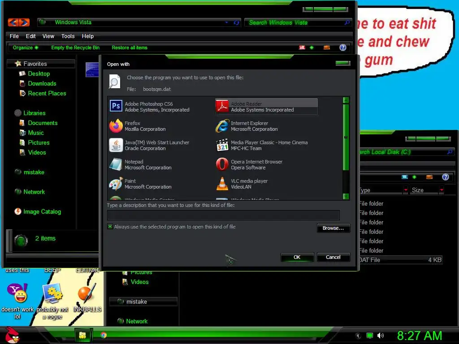Select Java(TM) Web Start Launcher
This screenshot has height=344, width=459.
pos(160,146)
